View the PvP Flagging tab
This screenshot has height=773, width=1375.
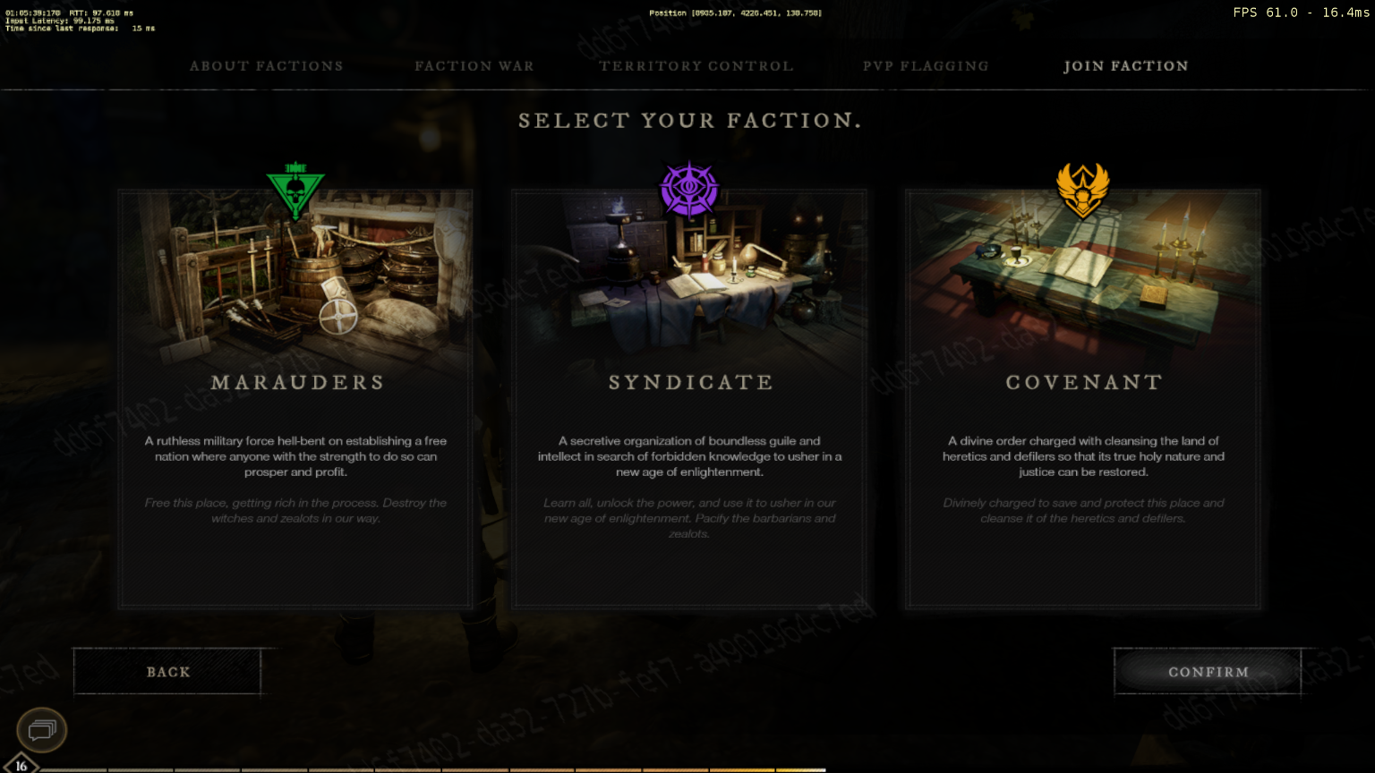click(x=926, y=66)
